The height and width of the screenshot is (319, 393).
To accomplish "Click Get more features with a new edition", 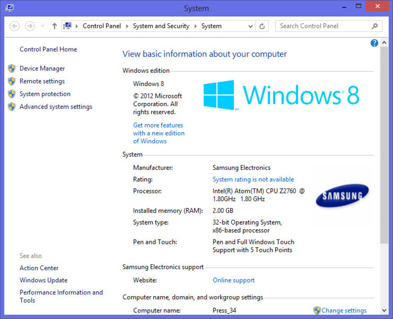I will [x=159, y=133].
